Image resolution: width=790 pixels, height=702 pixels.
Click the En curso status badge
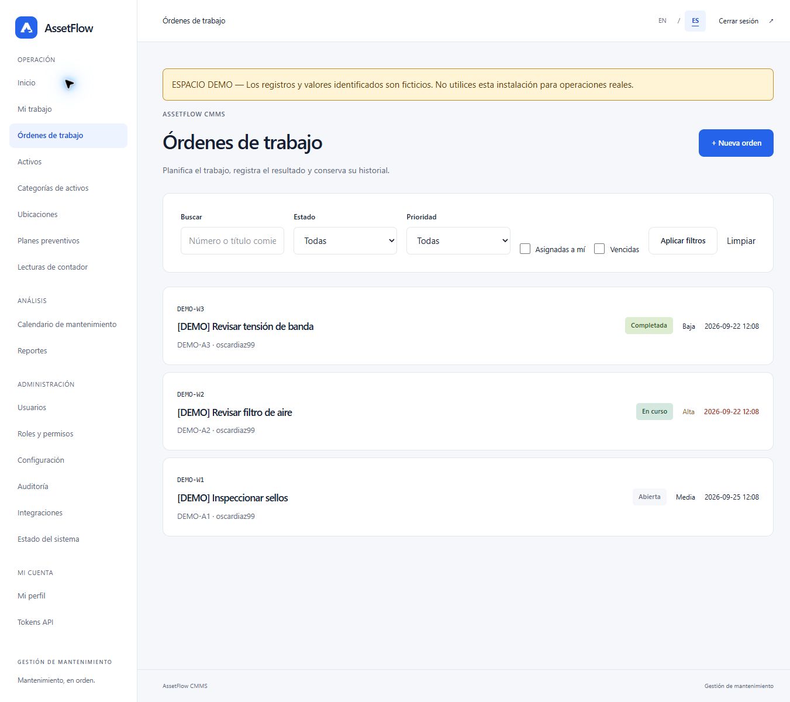point(654,411)
